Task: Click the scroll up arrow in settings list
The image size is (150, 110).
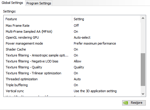Action: (x=143, y=18)
